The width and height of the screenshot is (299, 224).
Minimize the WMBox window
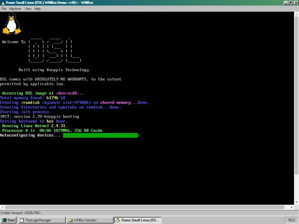pos(286,3)
